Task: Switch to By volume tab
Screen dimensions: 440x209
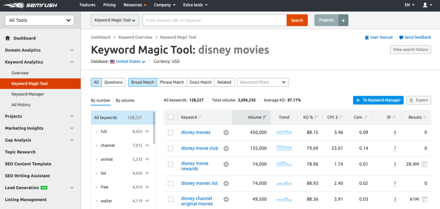Action: click(x=125, y=100)
